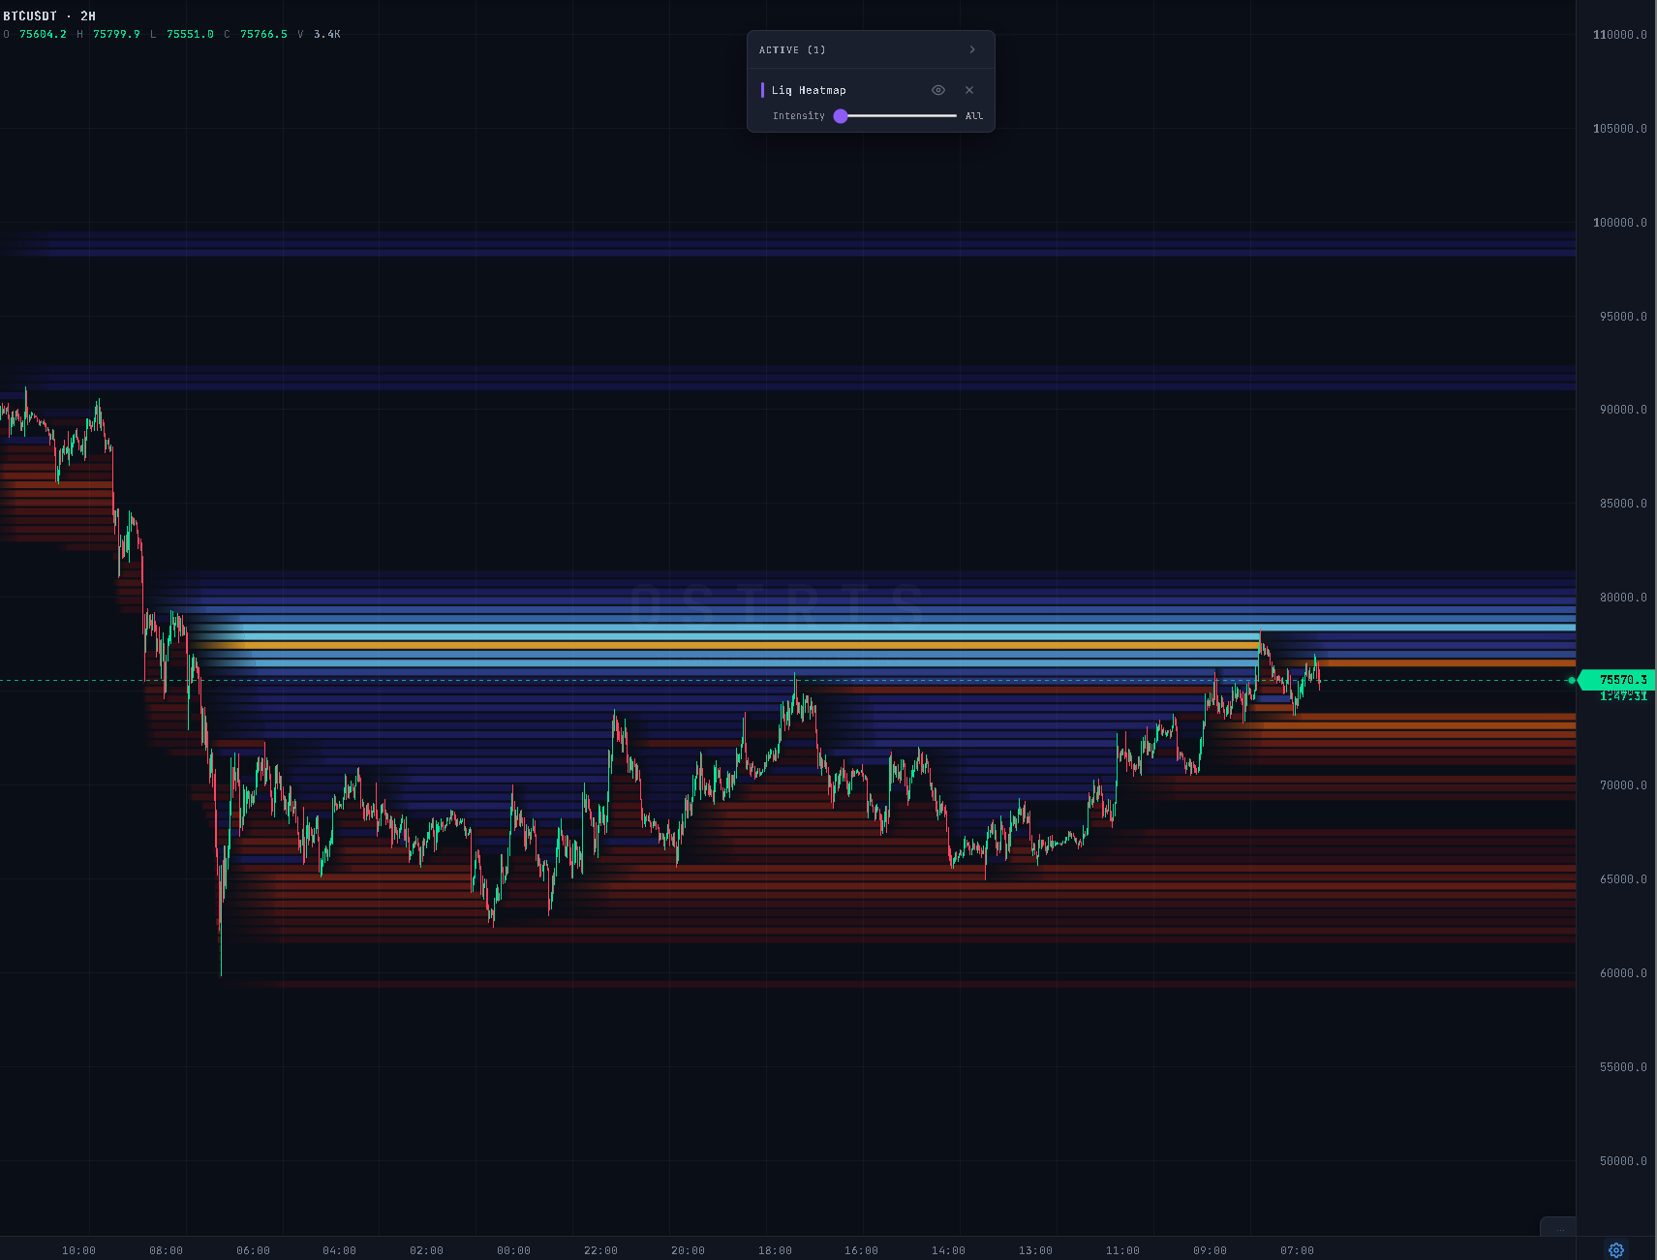Remove the Liq Heatmap indicator

[x=969, y=90]
